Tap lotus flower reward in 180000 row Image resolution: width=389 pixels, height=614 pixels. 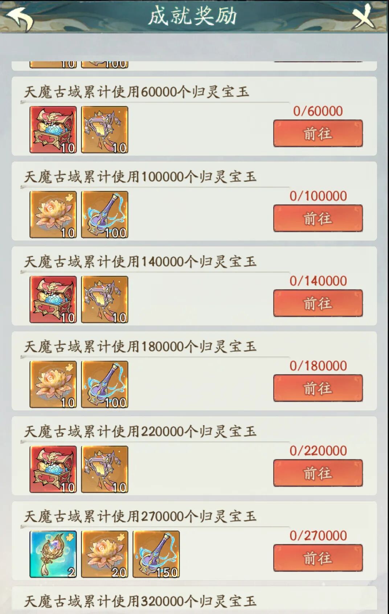[x=53, y=384]
